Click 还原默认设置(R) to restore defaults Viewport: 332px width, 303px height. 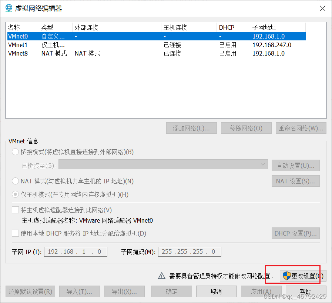(x=30, y=291)
